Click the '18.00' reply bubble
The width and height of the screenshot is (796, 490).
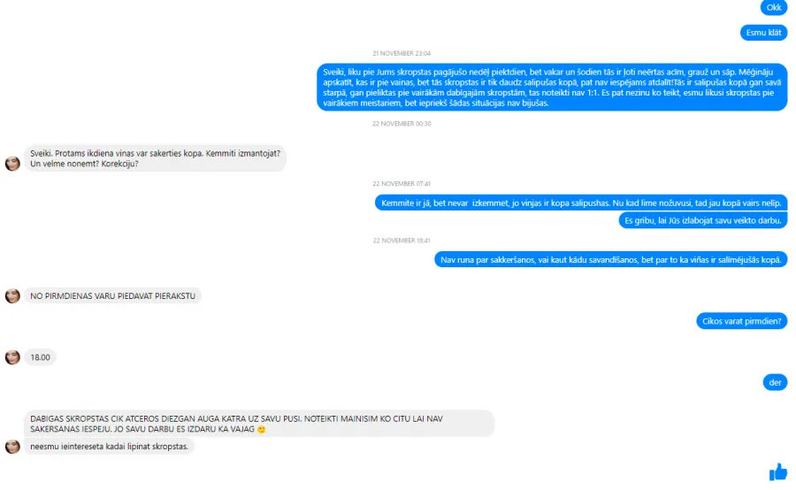pyautogui.click(x=40, y=357)
